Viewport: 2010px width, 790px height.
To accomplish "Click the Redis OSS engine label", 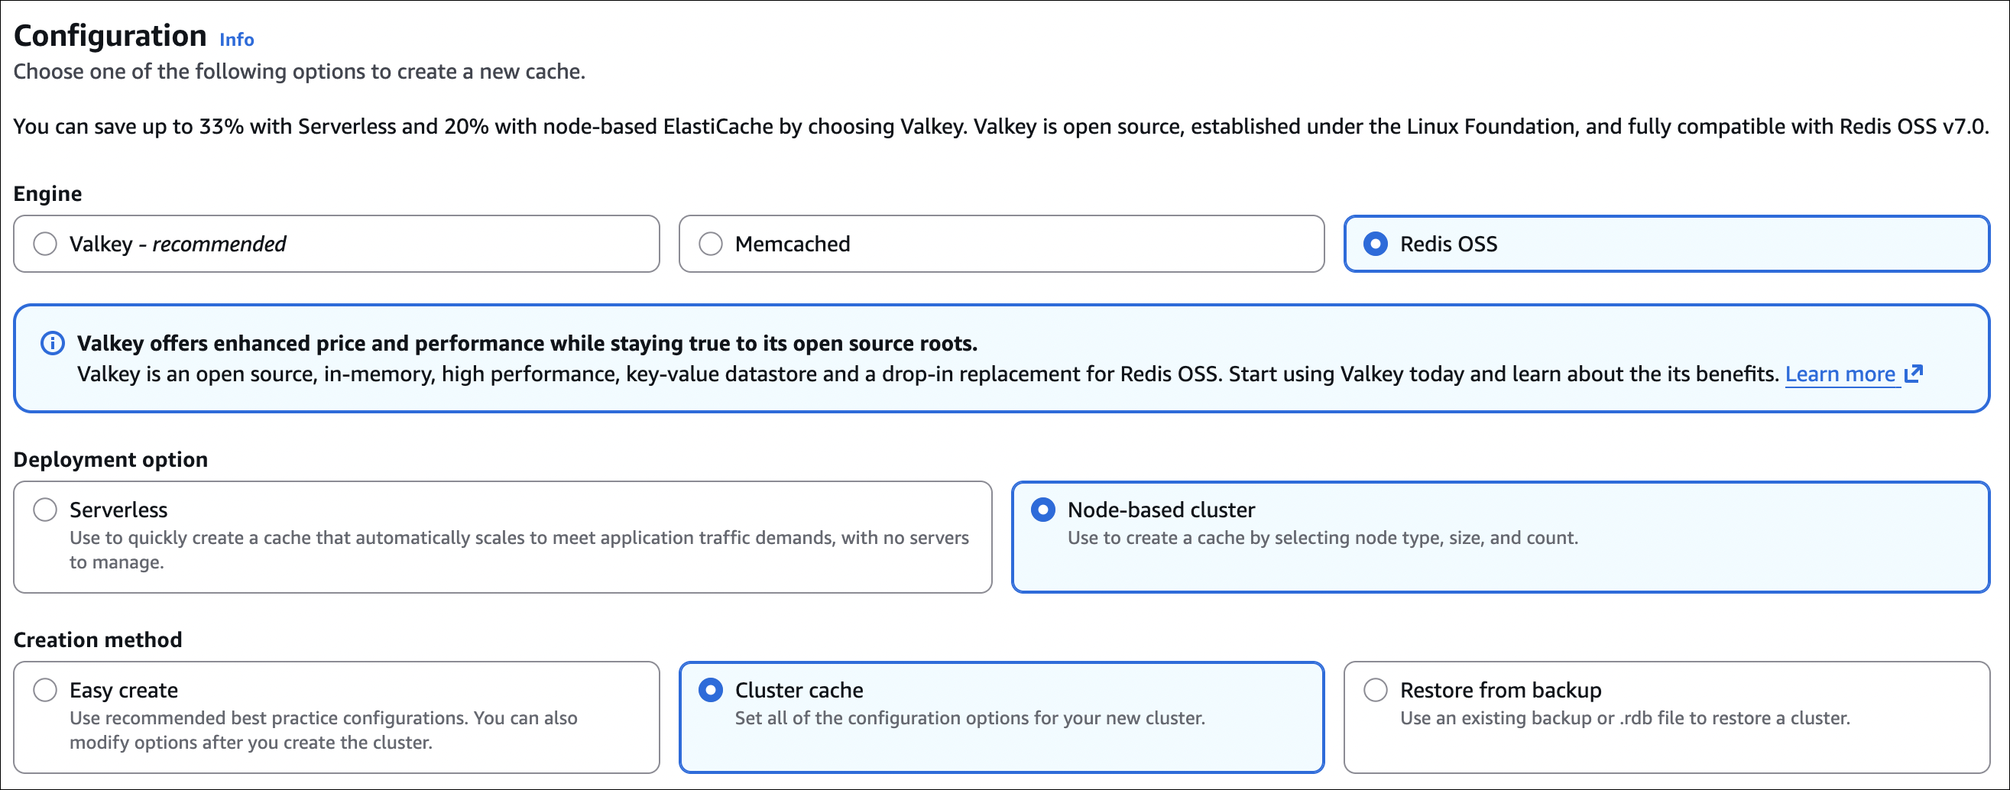I will 1448,244.
